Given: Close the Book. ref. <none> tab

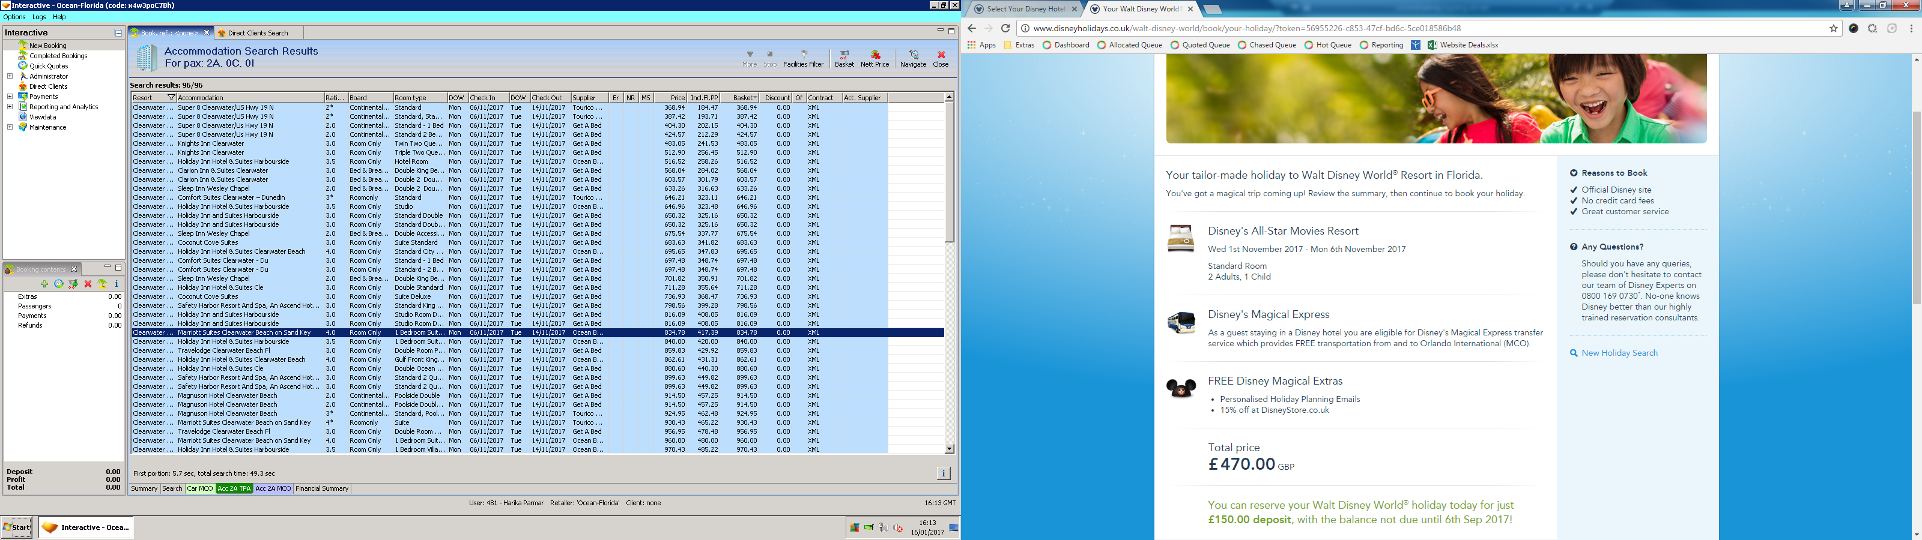Looking at the screenshot, I should coord(207,33).
